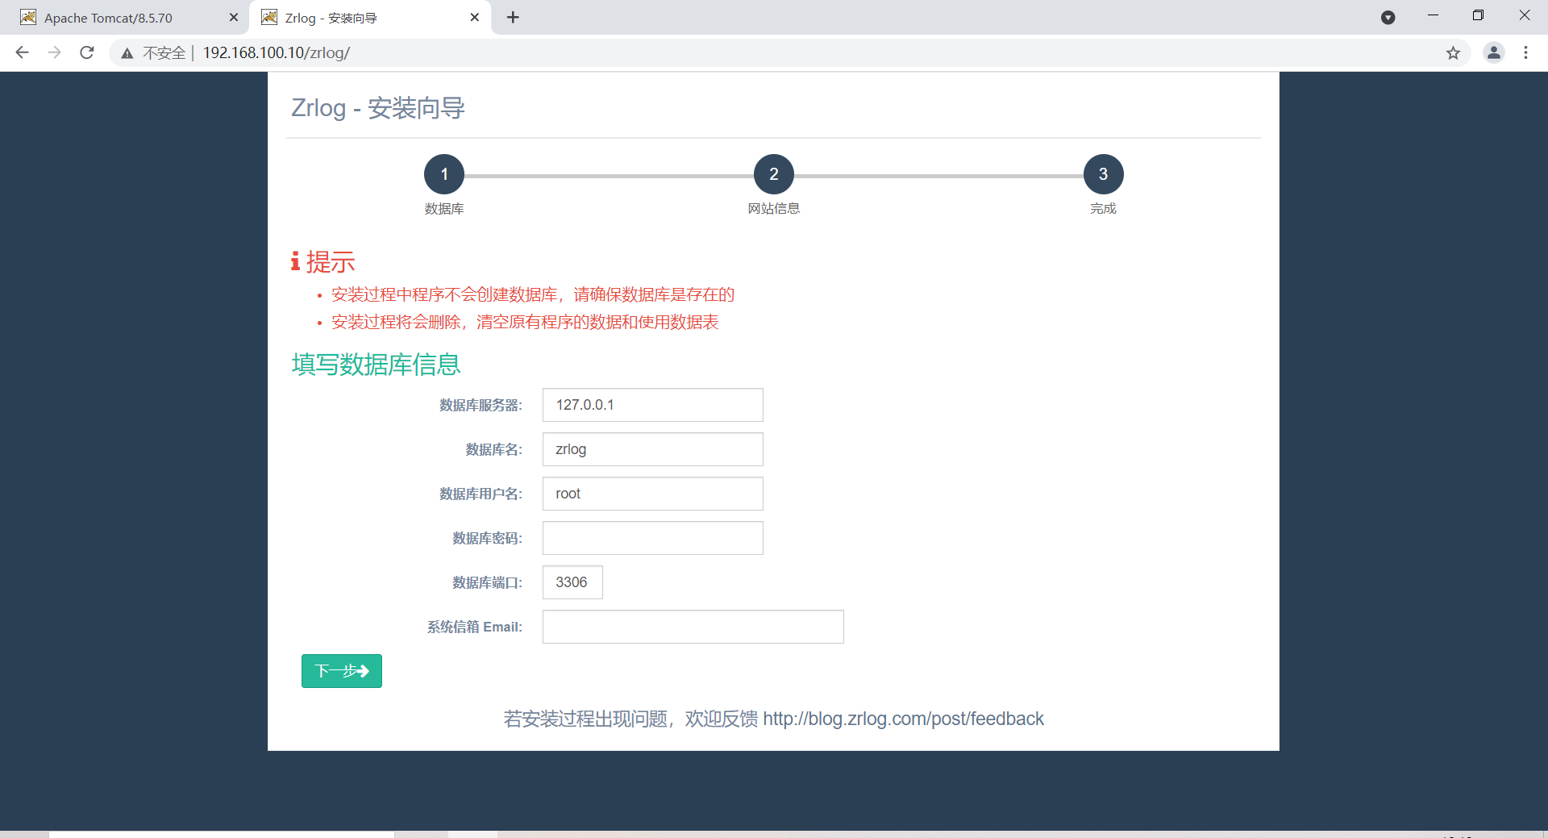This screenshot has width=1548, height=838.
Task: Click the 填写数据库信息 section heading
Action: 376,365
